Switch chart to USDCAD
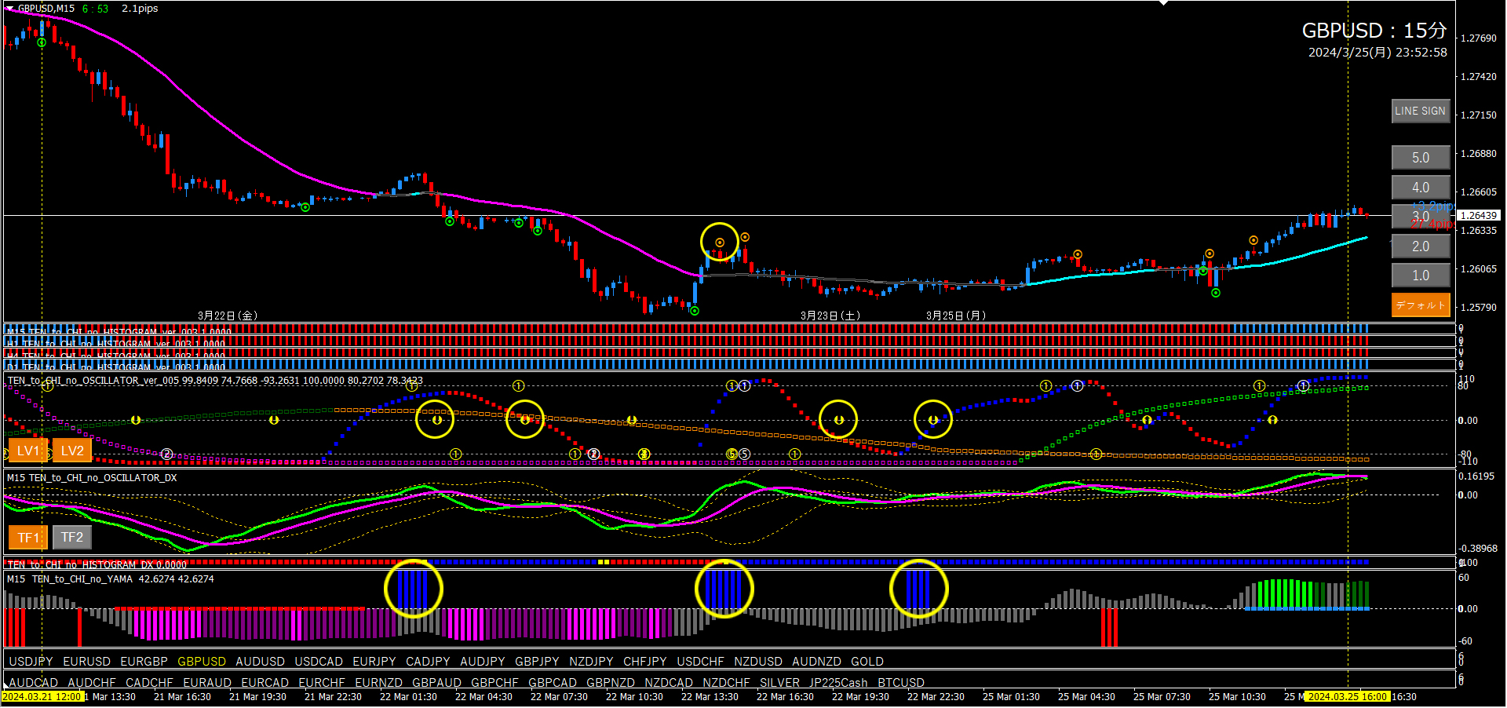This screenshot has height=708, width=1507. coord(319,662)
